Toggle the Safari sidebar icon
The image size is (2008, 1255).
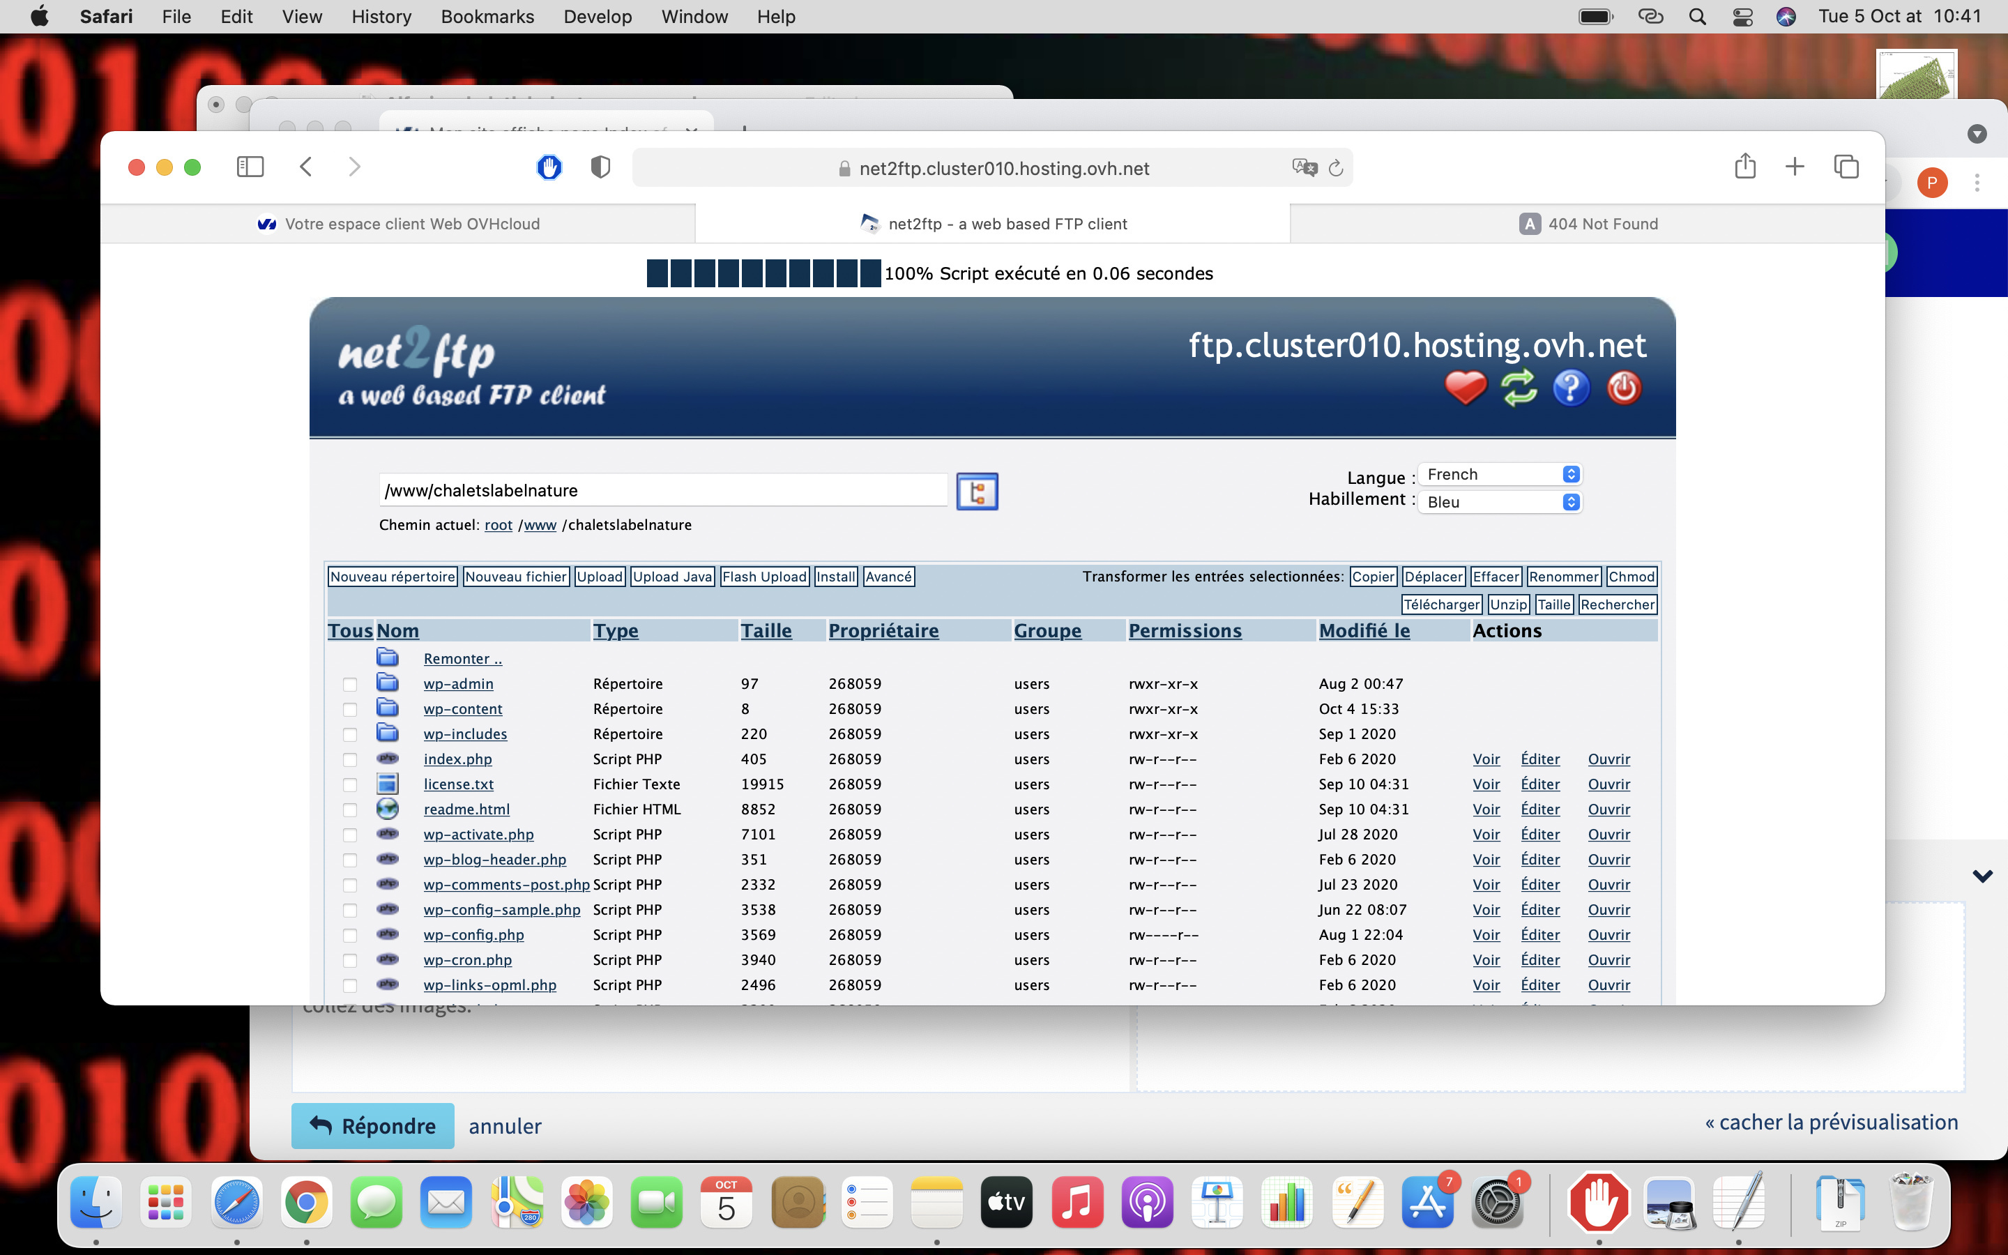[x=250, y=167]
